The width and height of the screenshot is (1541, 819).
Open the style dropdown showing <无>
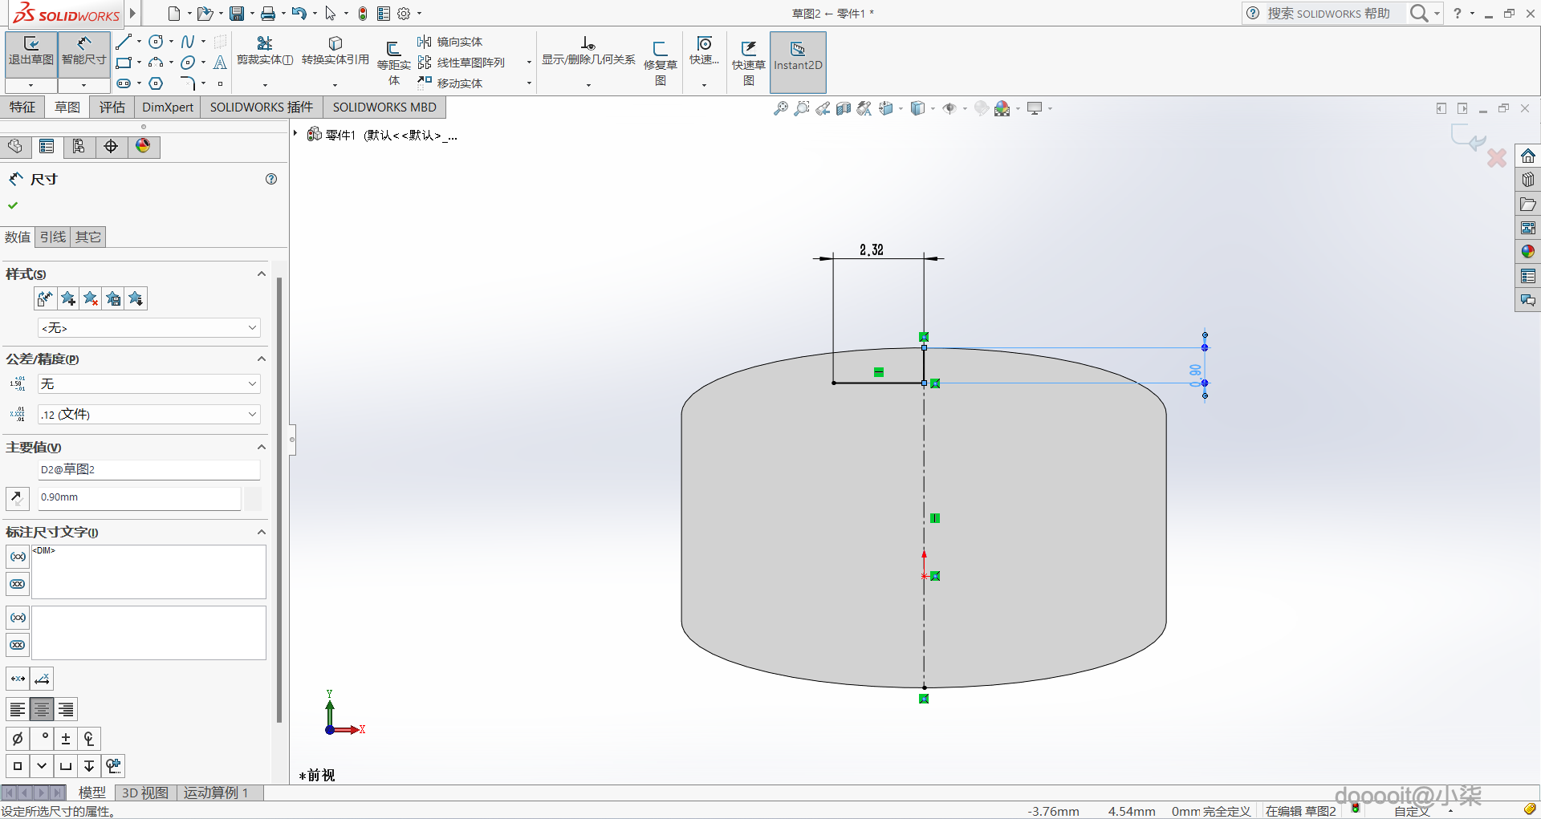coord(149,328)
